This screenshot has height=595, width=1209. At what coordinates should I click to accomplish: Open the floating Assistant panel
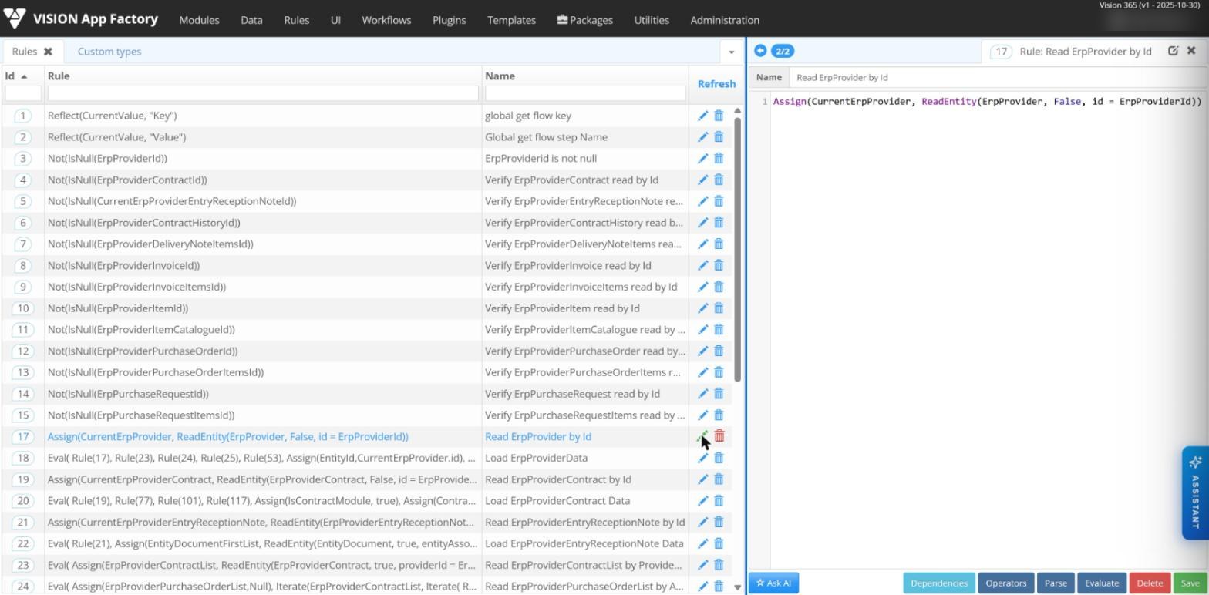point(1195,493)
